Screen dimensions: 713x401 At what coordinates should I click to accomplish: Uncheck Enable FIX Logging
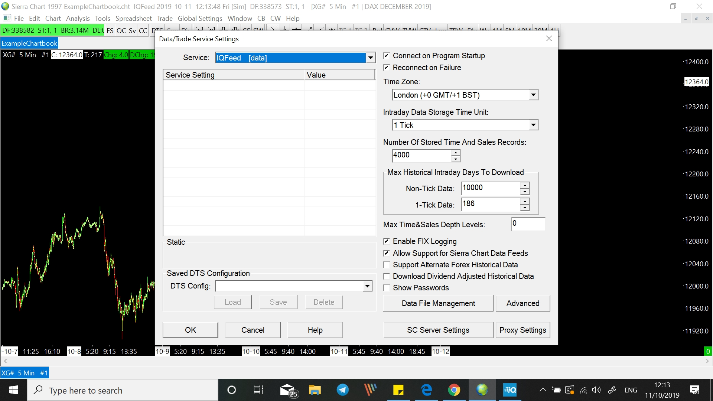coord(387,241)
